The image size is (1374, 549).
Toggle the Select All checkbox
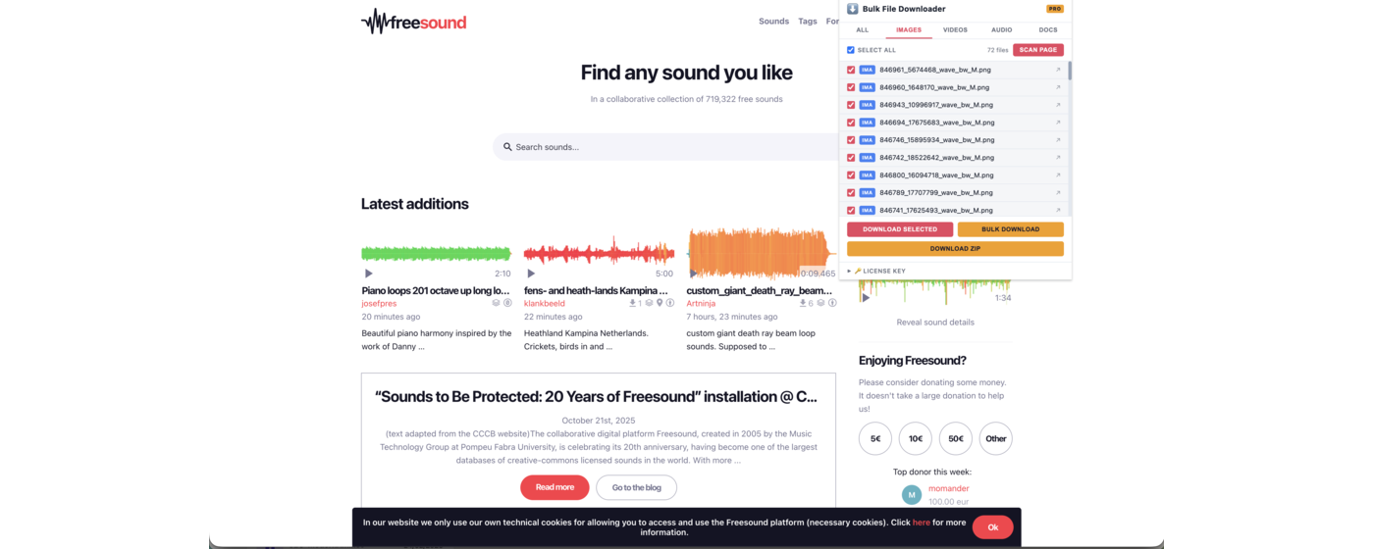(x=851, y=50)
